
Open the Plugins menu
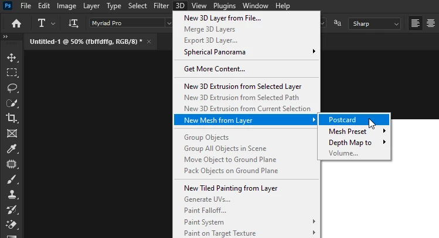click(224, 6)
